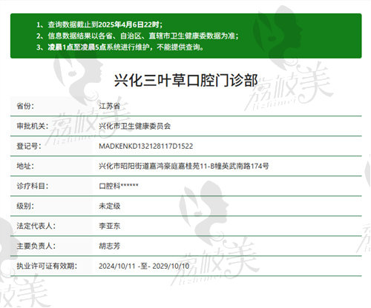Select the value 兴化市卫生健康委员会
Screen dimensions: 371x308
(x=135, y=126)
